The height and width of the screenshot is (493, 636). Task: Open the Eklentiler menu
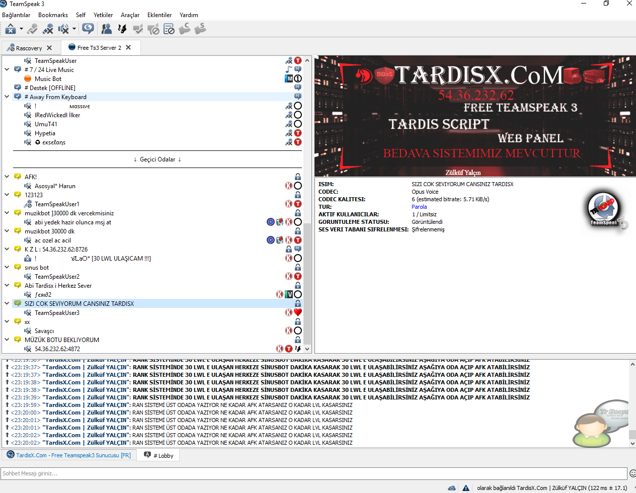(160, 15)
